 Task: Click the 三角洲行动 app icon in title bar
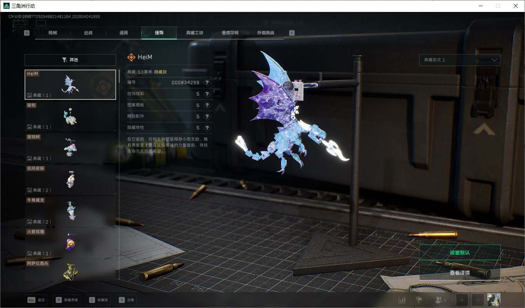(6, 6)
